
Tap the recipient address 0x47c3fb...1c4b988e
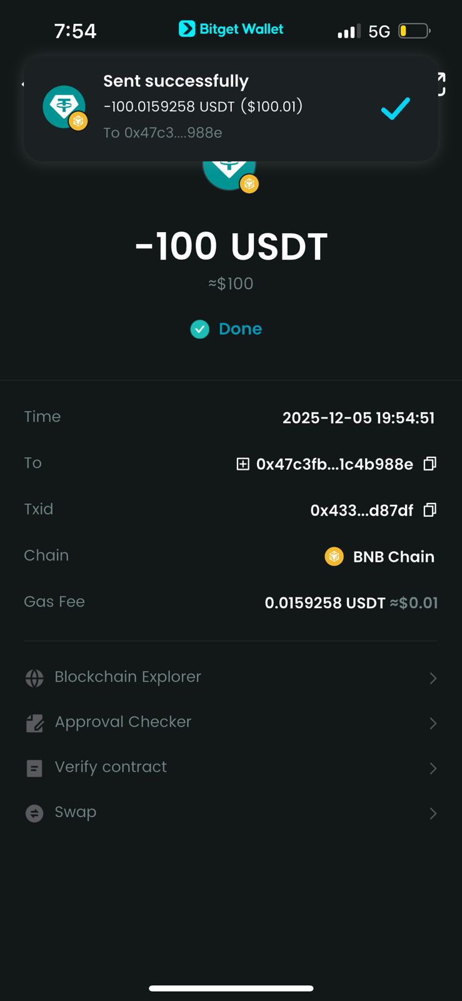point(334,464)
